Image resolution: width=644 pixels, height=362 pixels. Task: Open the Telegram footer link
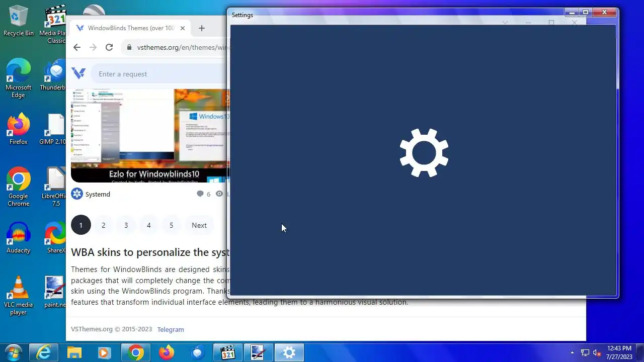(x=171, y=329)
